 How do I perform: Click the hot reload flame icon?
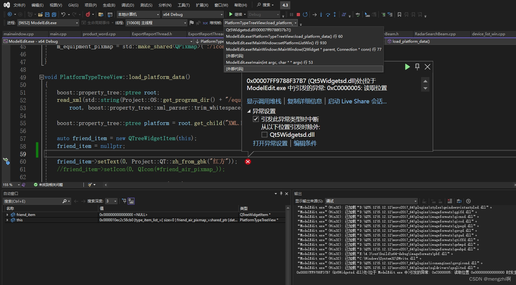(88, 14)
